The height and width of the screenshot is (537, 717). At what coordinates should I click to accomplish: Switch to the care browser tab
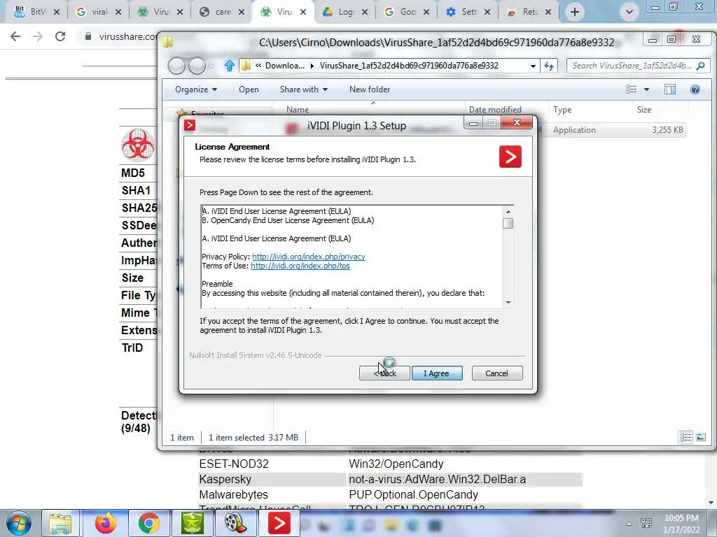222,12
